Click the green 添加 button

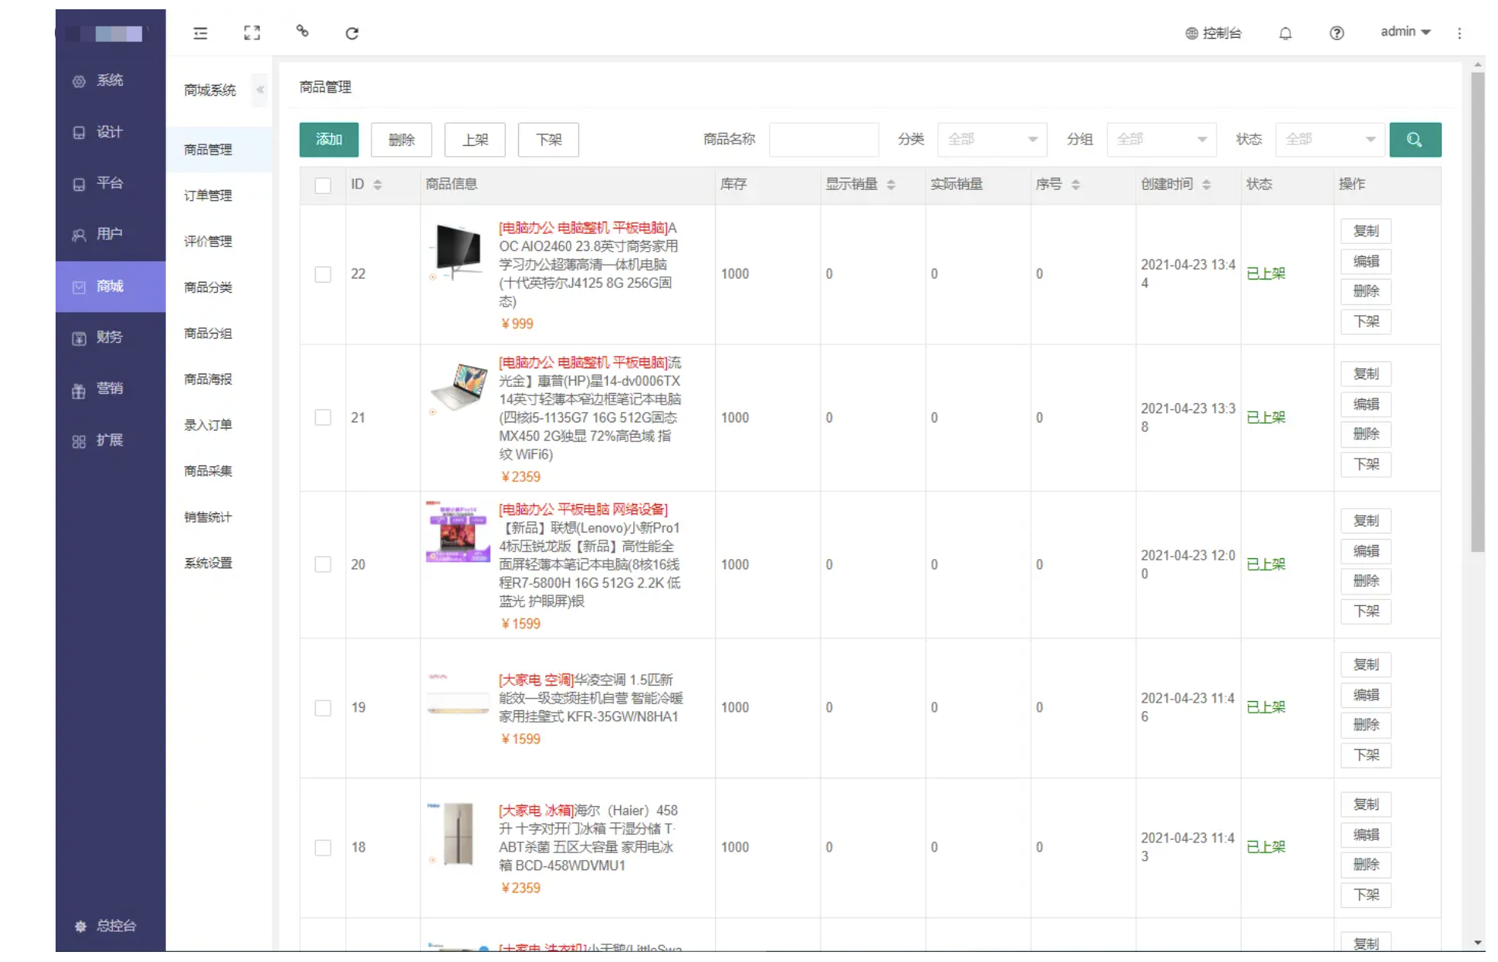point(329,140)
